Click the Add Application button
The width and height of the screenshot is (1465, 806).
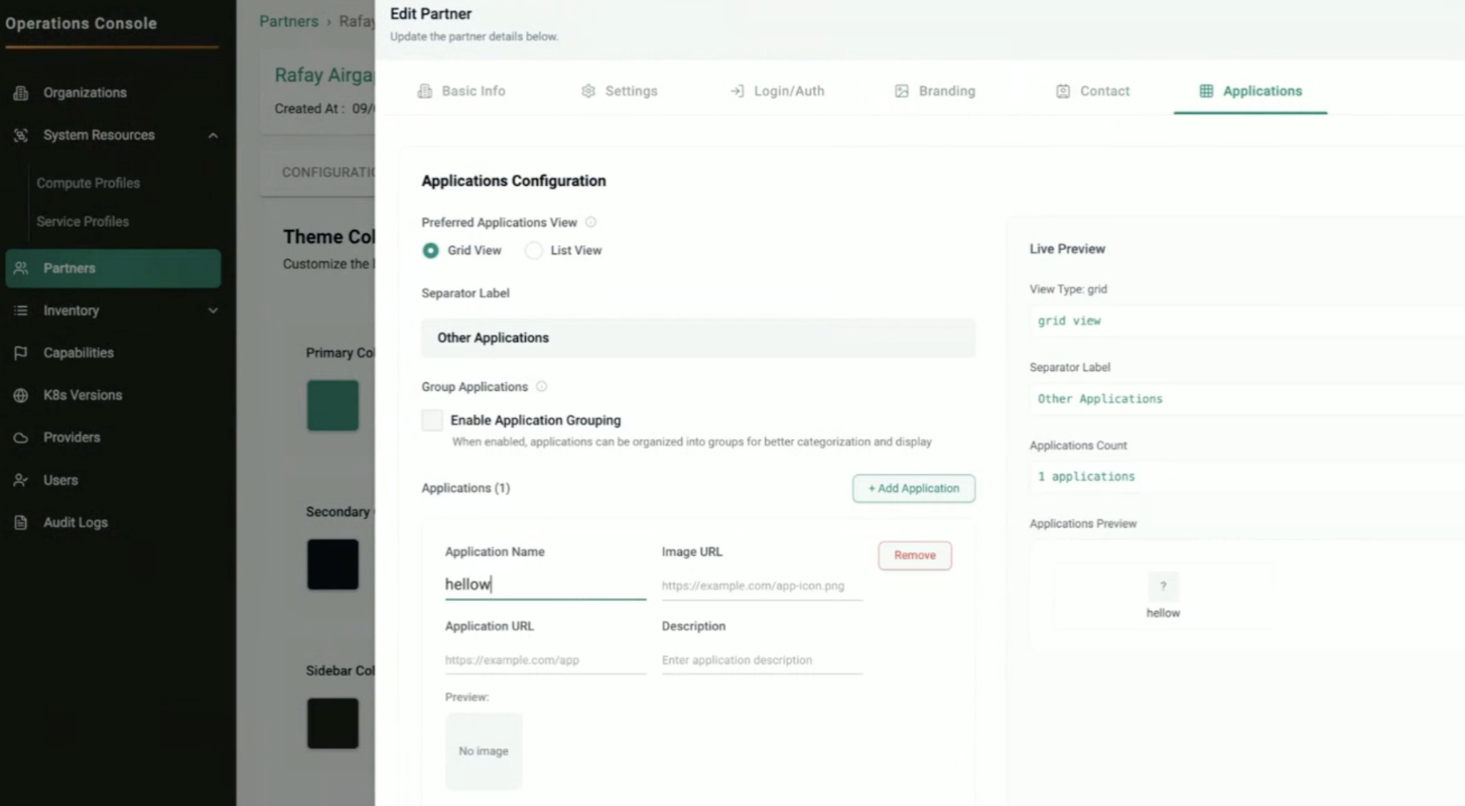913,488
